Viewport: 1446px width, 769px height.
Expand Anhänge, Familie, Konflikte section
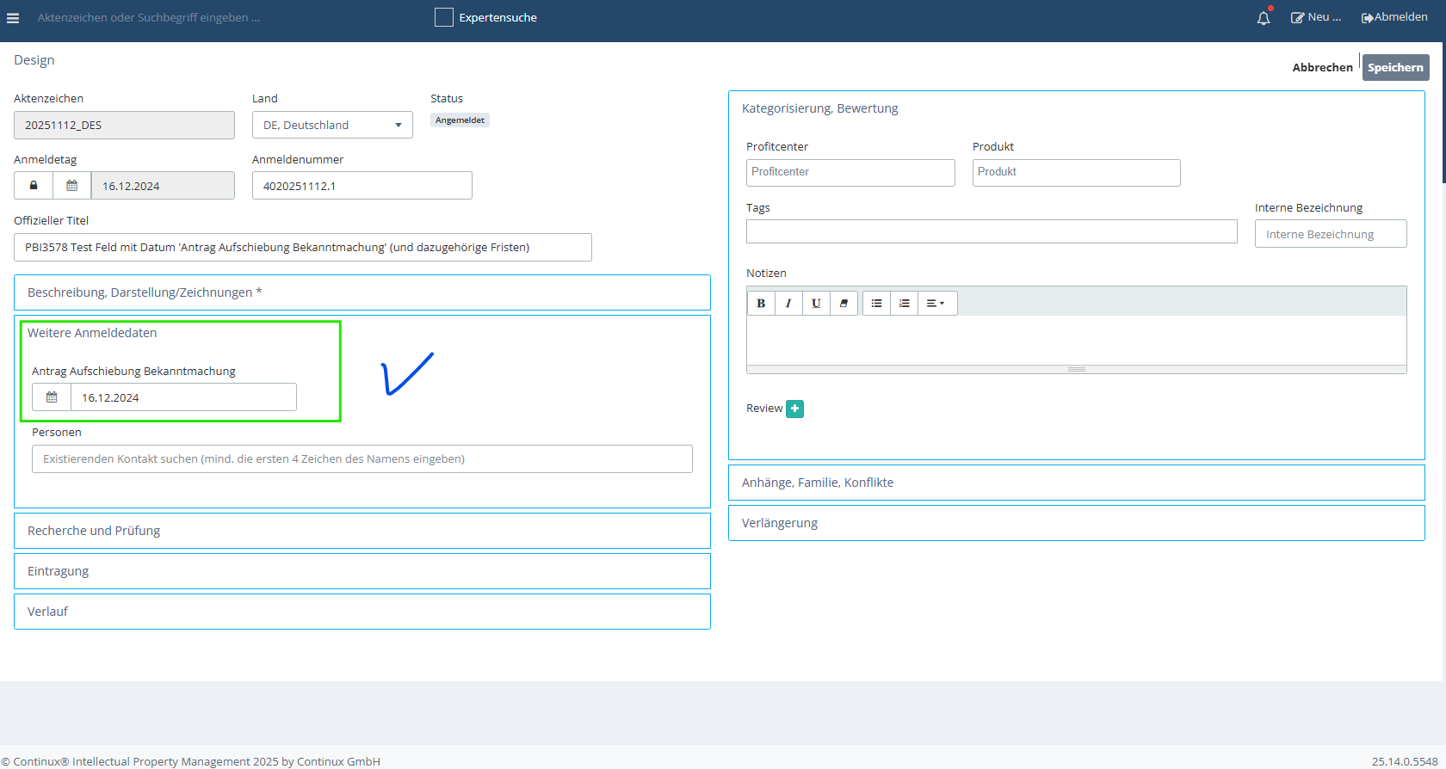pyautogui.click(x=1077, y=483)
